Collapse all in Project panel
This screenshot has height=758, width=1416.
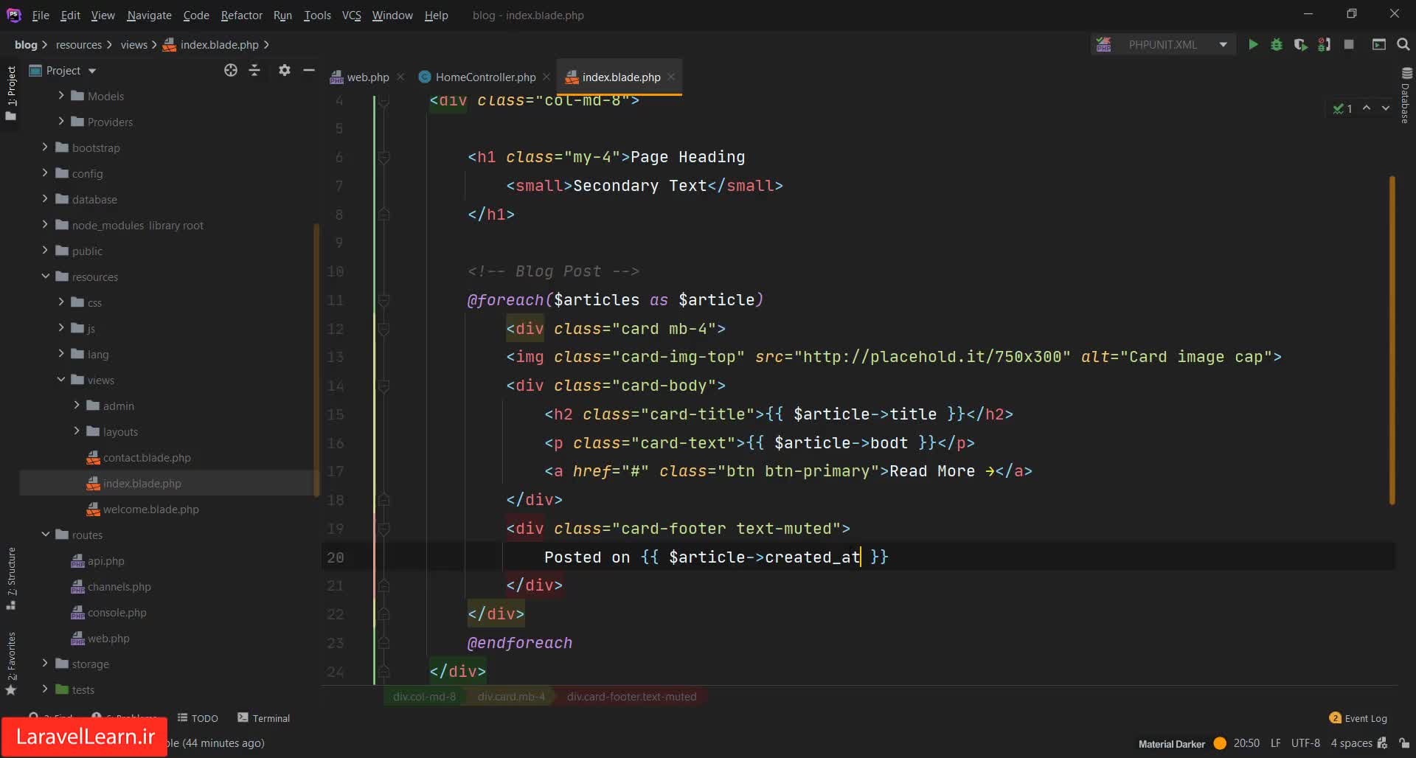tap(254, 70)
